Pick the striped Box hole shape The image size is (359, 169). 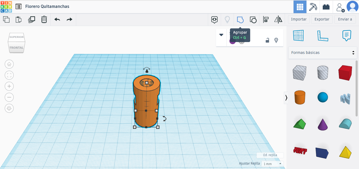tap(299, 73)
